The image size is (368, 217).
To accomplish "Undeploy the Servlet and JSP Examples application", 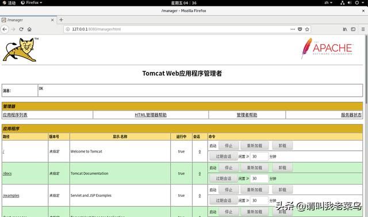I will pos(282,190).
